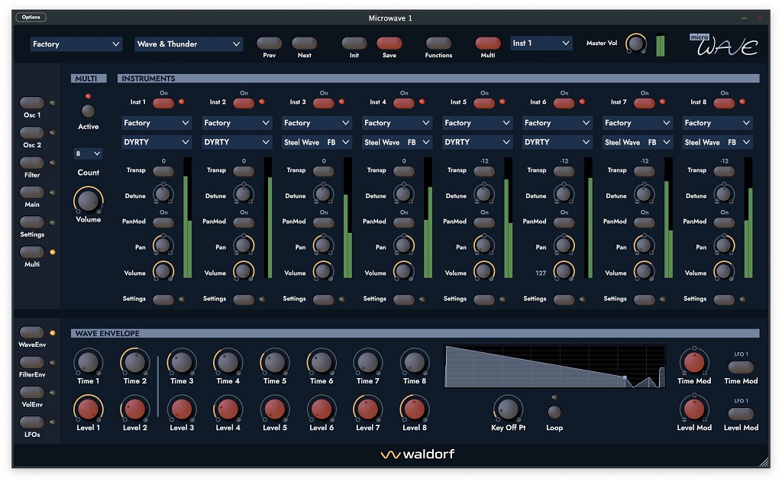Adjust the red Time Mod knob

693,362
